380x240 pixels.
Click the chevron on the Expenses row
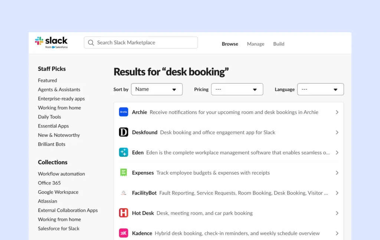click(x=337, y=173)
